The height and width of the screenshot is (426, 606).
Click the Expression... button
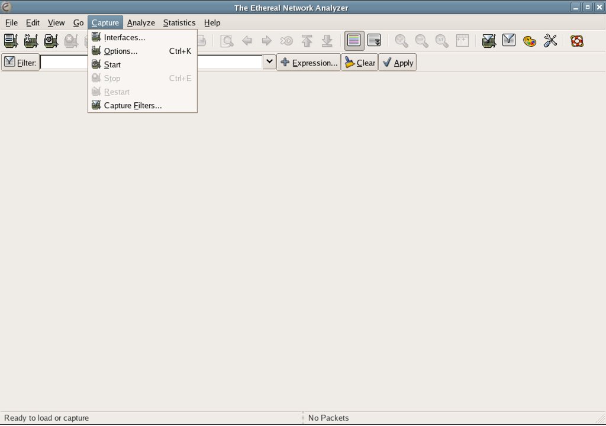tap(309, 63)
